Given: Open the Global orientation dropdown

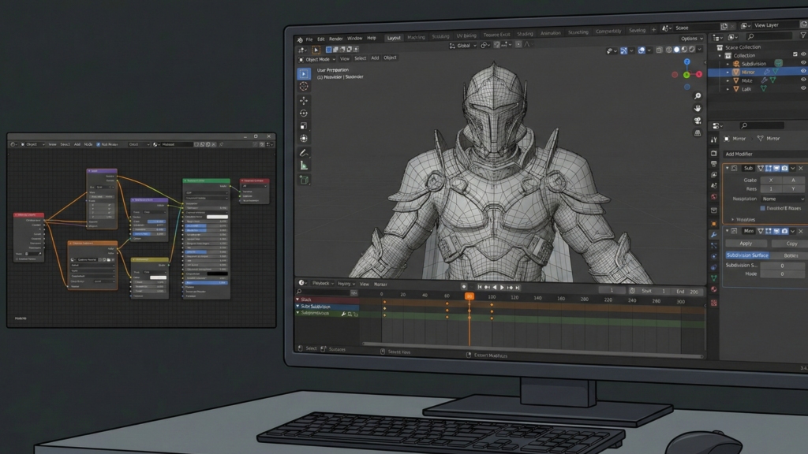Looking at the screenshot, I should point(463,46).
